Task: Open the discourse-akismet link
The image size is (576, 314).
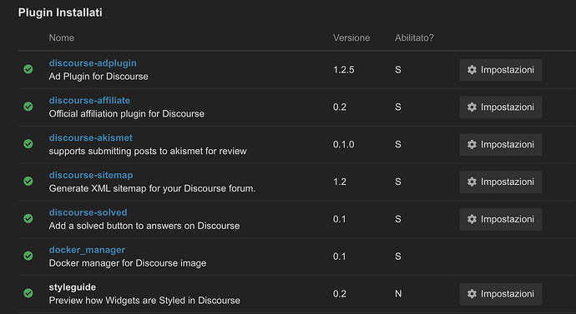Action: click(91, 137)
